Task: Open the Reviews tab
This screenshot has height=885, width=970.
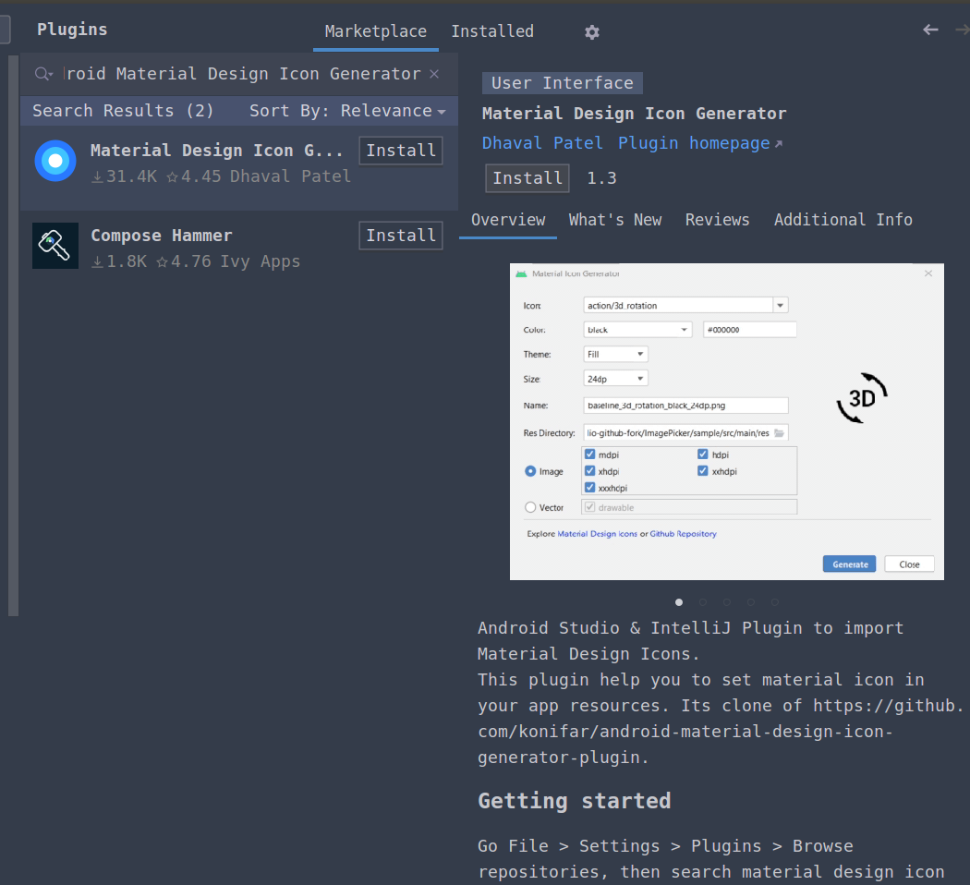Action: [717, 220]
